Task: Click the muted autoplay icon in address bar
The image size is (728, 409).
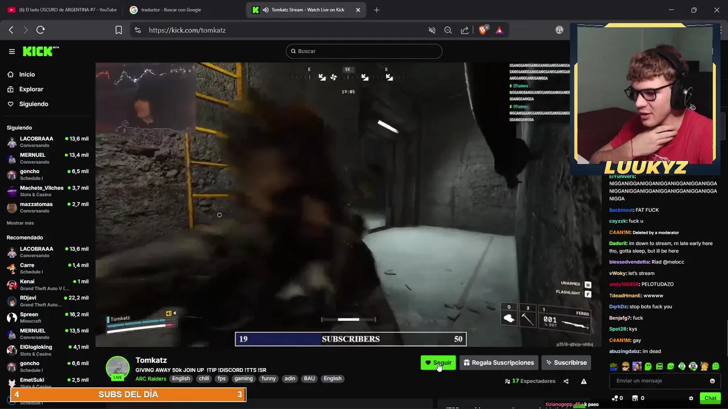Action: click(432, 30)
